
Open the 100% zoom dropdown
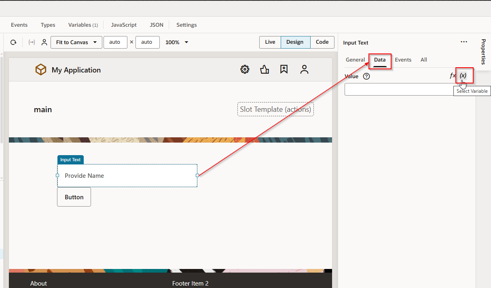176,42
